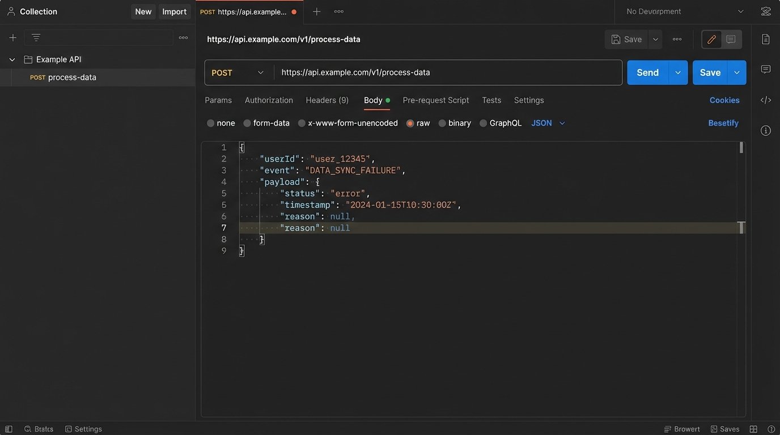Viewport: 780px width, 435px height.
Task: Switch to the Headers tab
Action: point(327,100)
